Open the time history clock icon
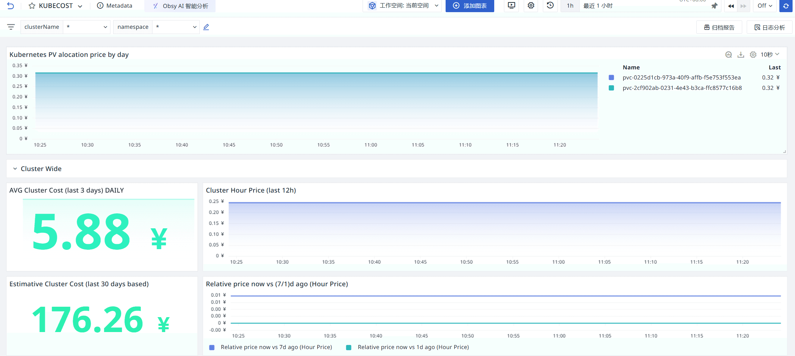795x356 pixels. [550, 6]
